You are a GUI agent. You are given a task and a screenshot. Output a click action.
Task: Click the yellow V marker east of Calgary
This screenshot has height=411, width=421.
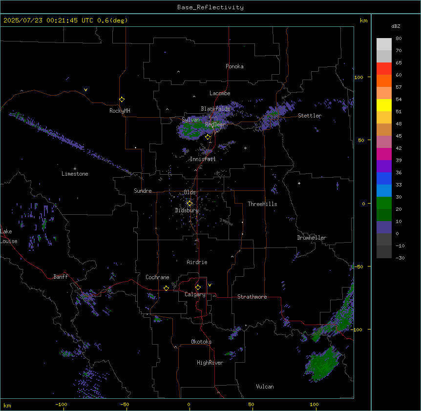(210, 285)
